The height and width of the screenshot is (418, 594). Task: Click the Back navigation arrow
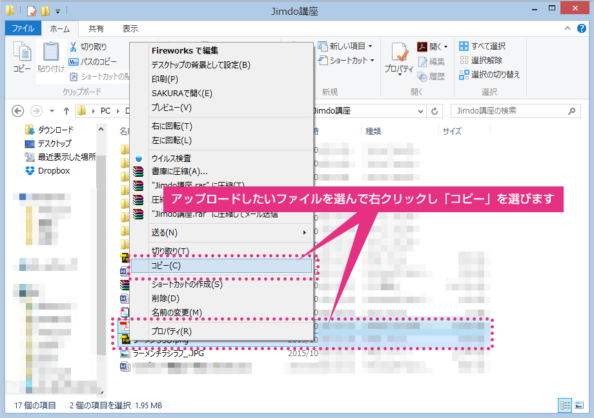tap(18, 111)
